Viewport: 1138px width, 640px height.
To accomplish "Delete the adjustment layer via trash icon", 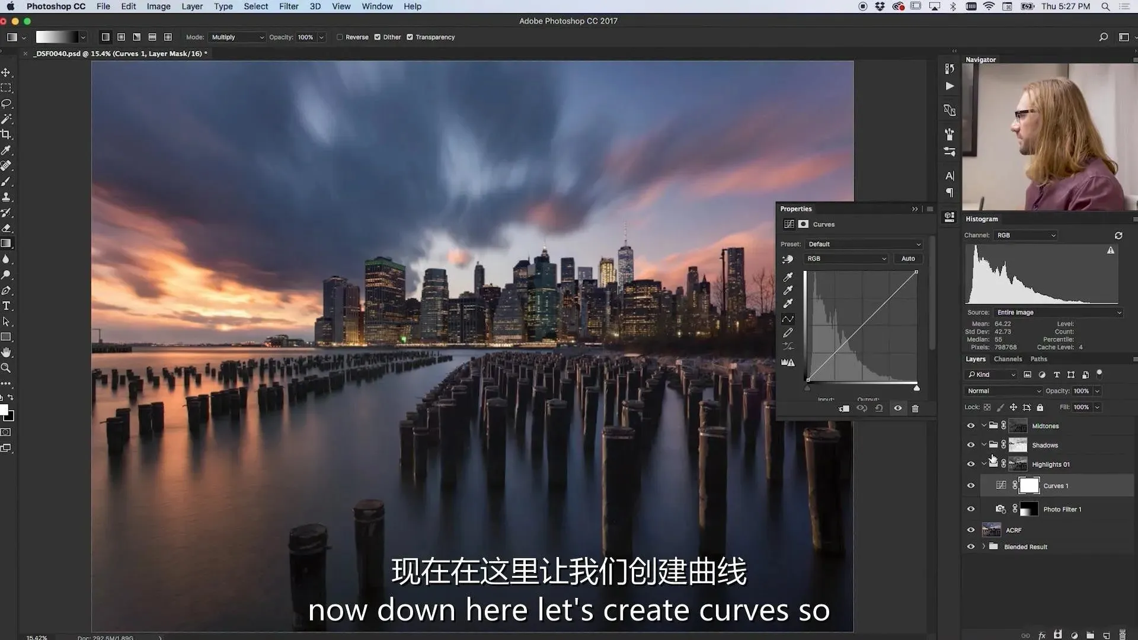I will point(915,408).
